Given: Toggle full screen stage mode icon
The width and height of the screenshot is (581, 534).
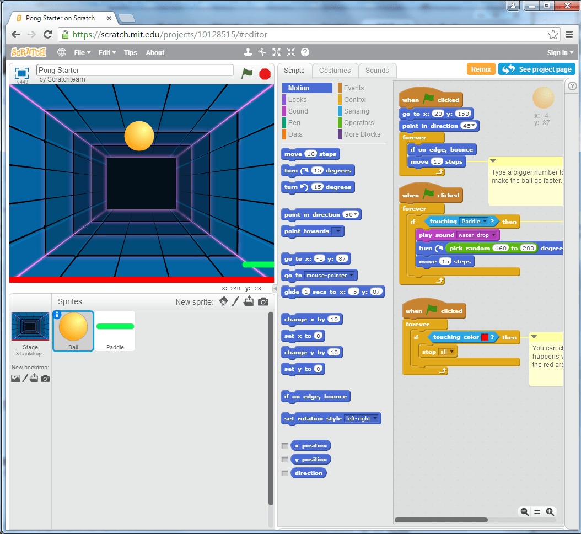Looking at the screenshot, I should click(x=21, y=73).
